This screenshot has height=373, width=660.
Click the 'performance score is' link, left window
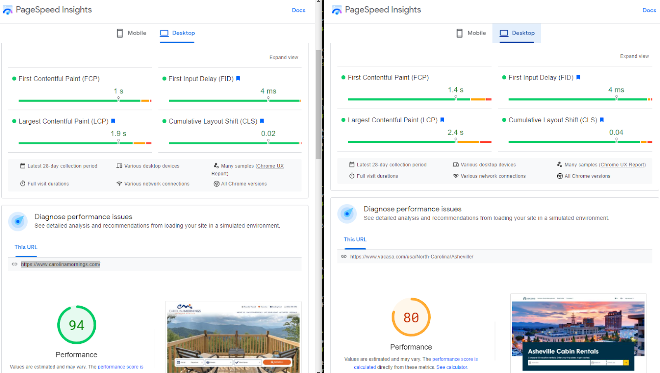[x=120, y=367]
